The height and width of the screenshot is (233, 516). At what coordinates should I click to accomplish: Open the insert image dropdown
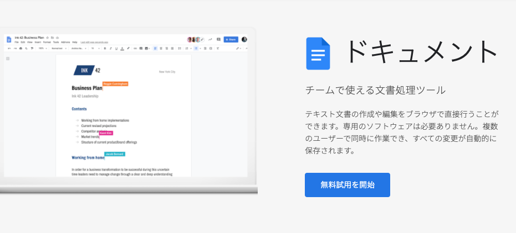[x=147, y=49]
